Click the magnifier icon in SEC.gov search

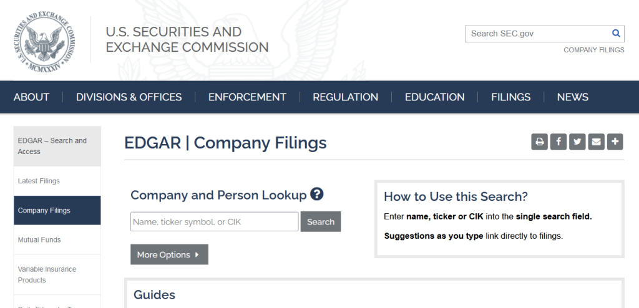click(616, 34)
